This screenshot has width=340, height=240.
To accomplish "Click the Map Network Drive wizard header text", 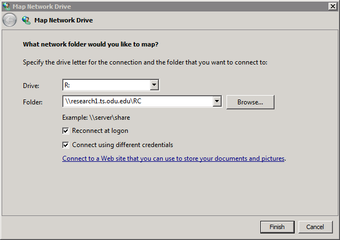I will coord(63,20).
